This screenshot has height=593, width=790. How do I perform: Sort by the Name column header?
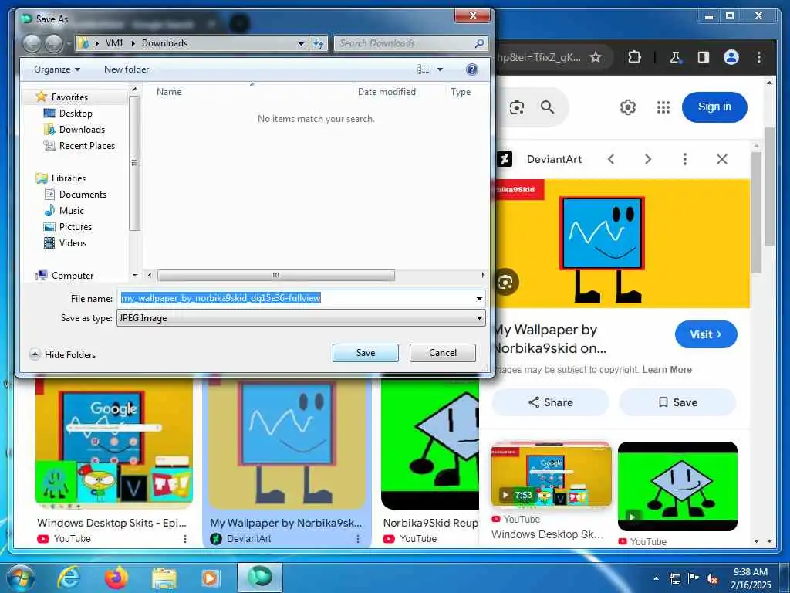coord(169,92)
